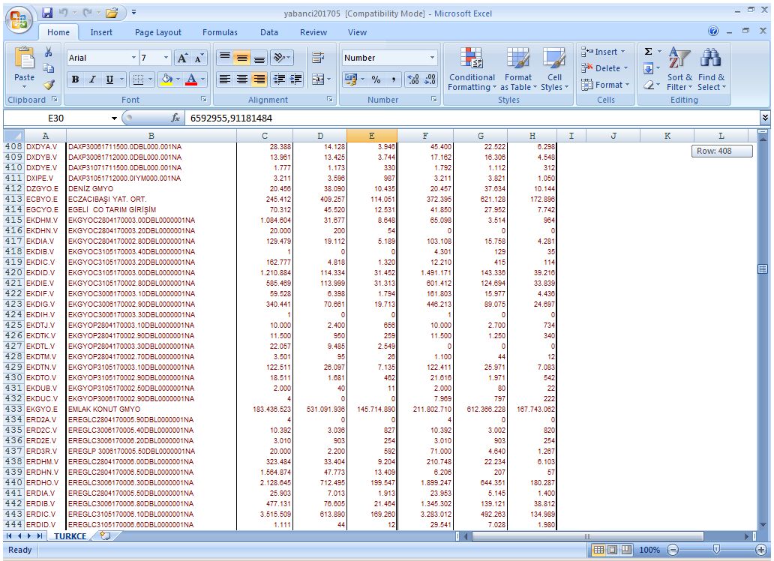The image size is (774, 561).
Task: Customize Quick Access Toolbar dropdown
Action: tap(133, 13)
